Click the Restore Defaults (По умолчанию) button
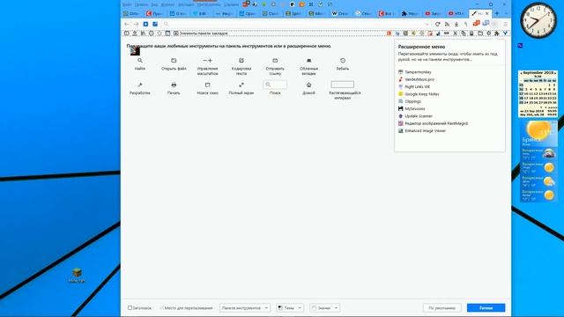Viewport: 564px width, 317px height. coord(442,307)
